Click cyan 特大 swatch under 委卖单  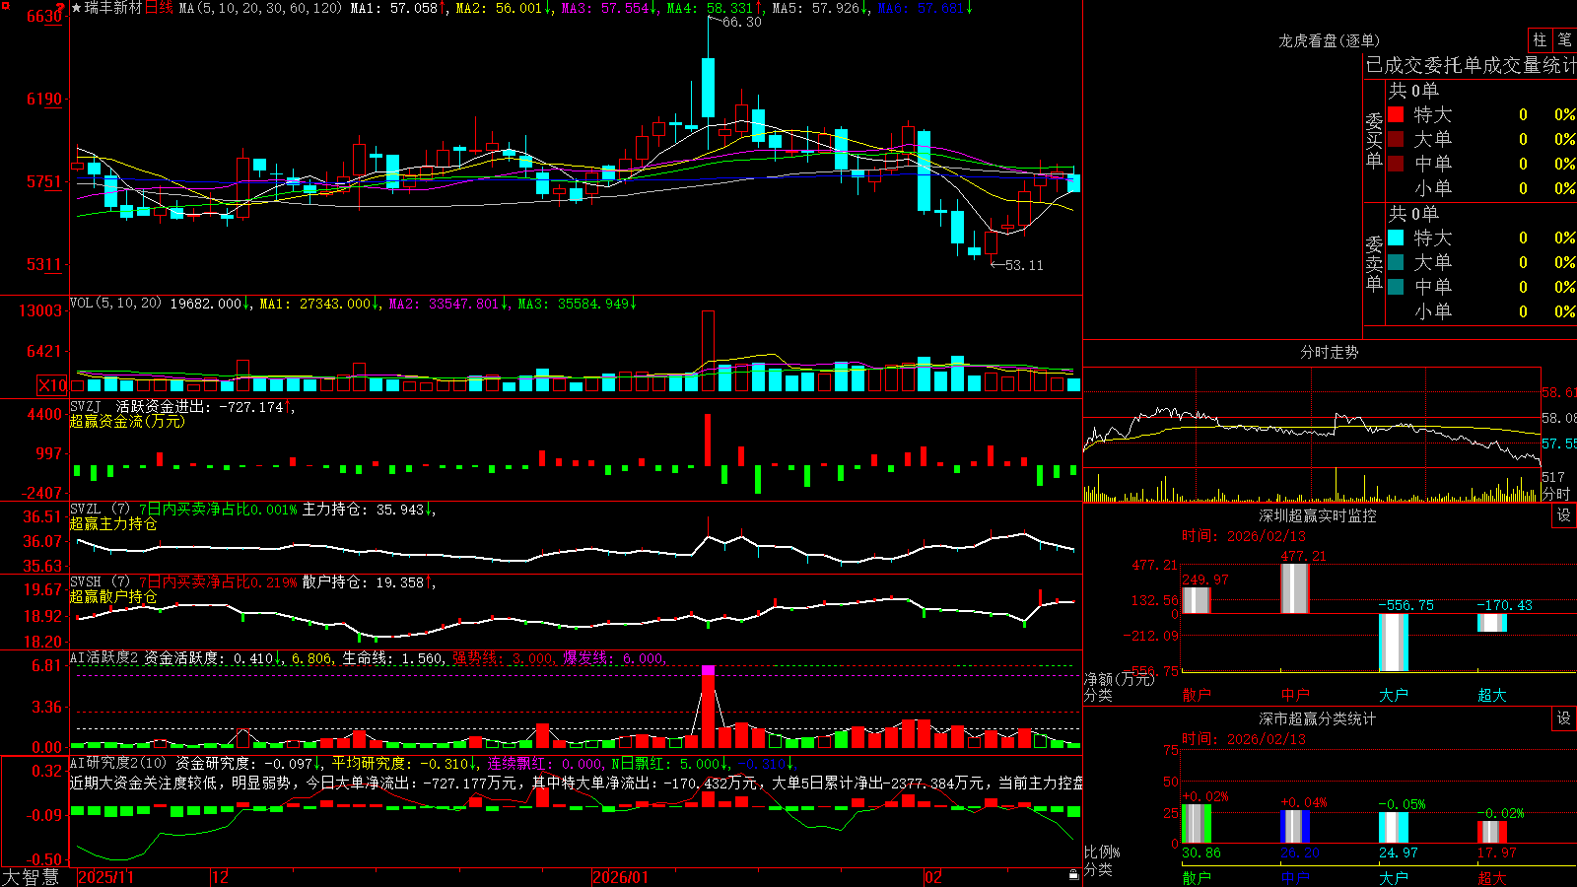(x=1396, y=238)
